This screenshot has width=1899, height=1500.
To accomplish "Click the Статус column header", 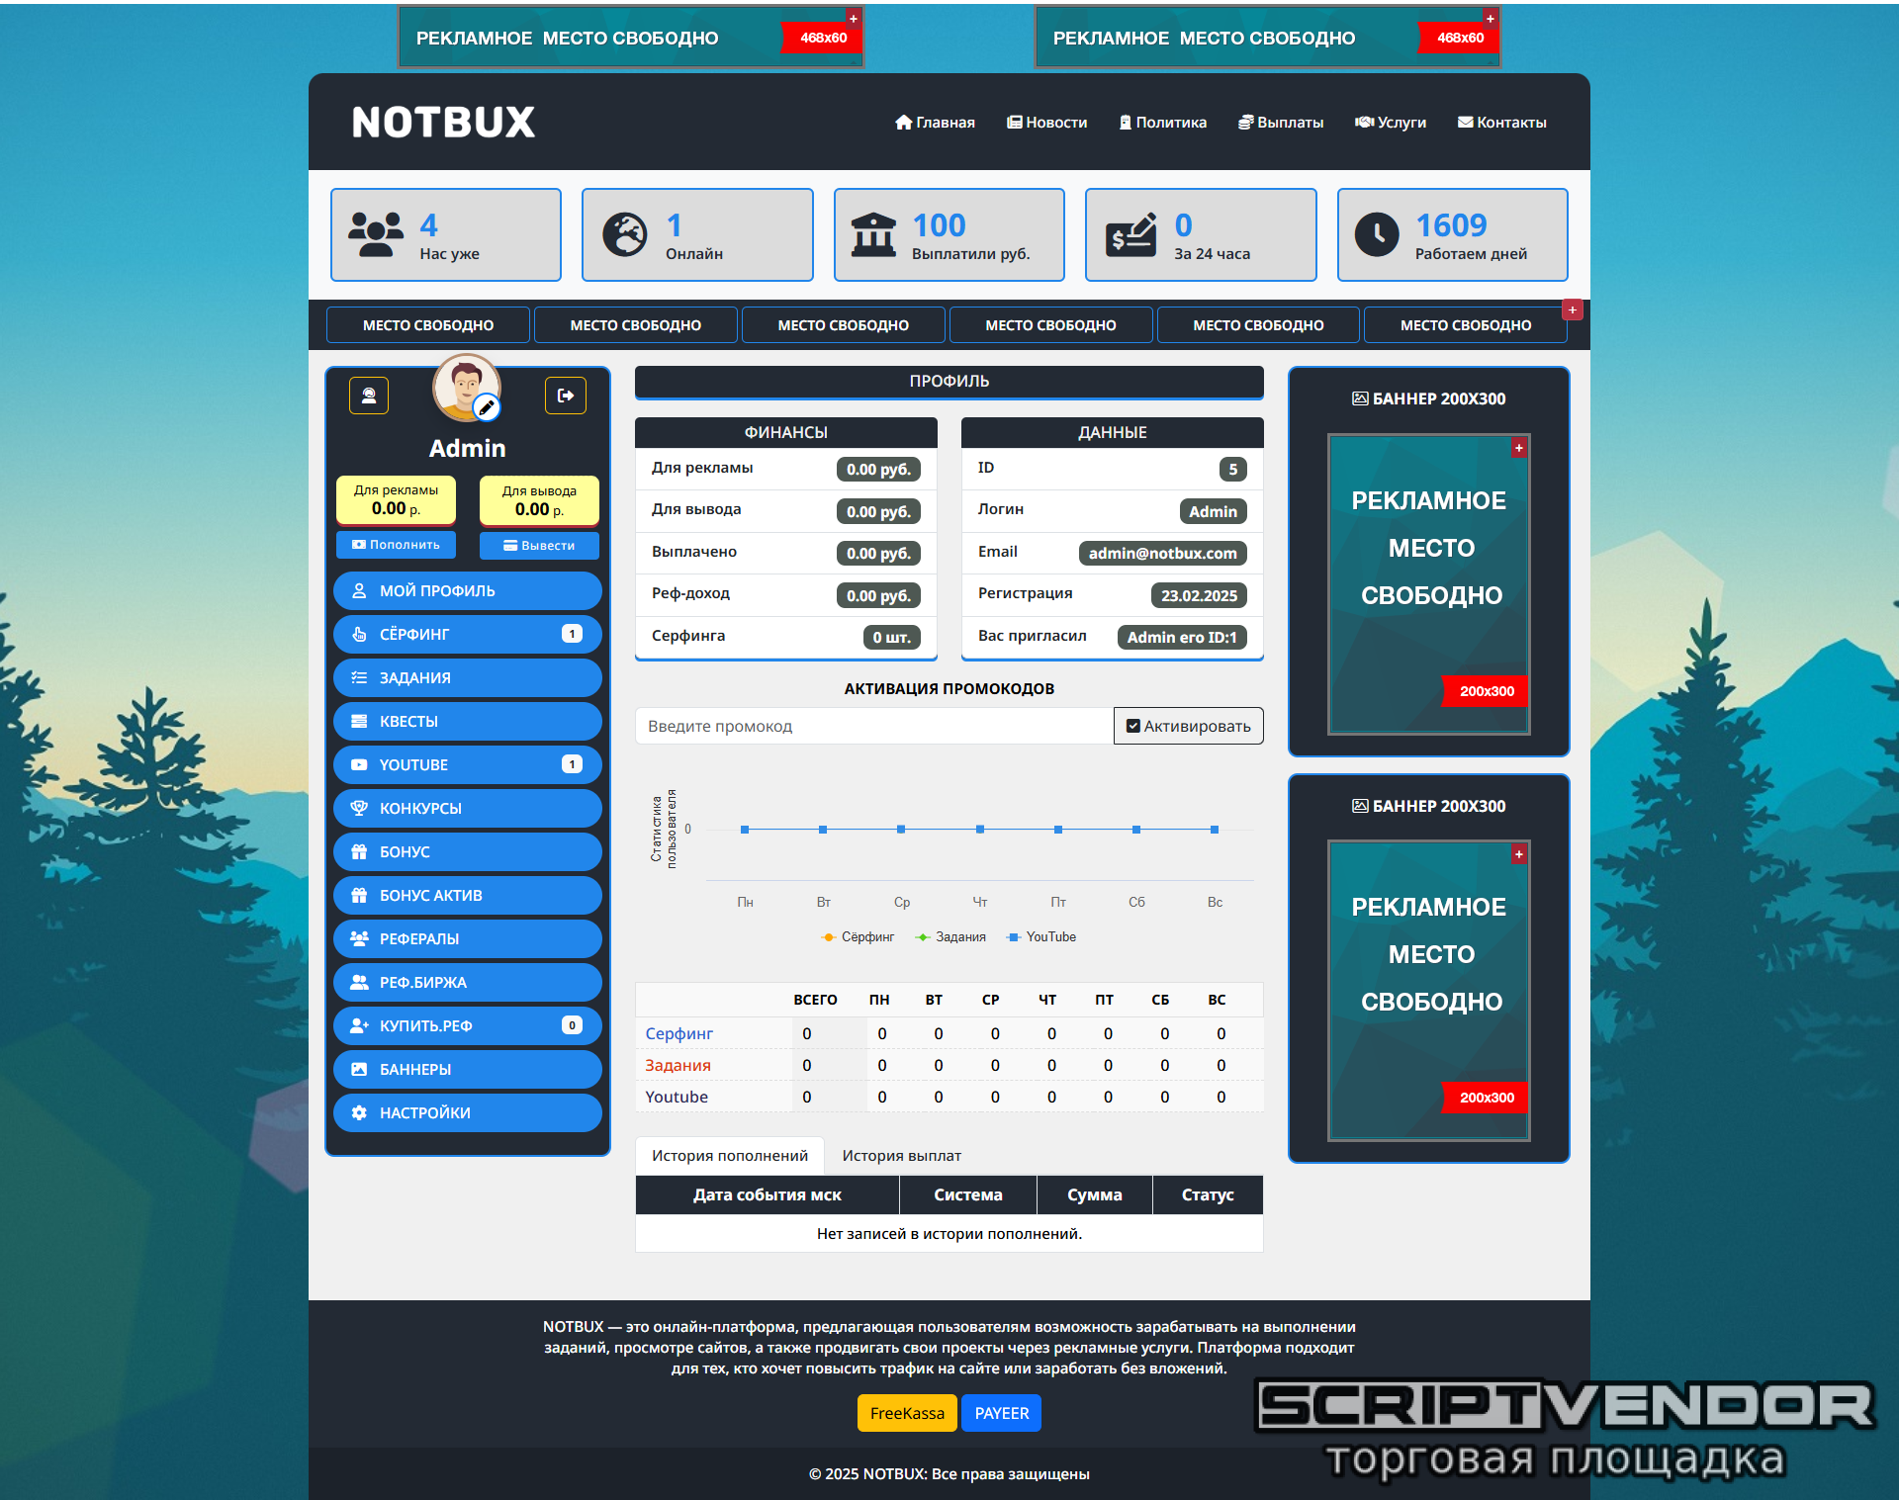I will (1208, 1195).
